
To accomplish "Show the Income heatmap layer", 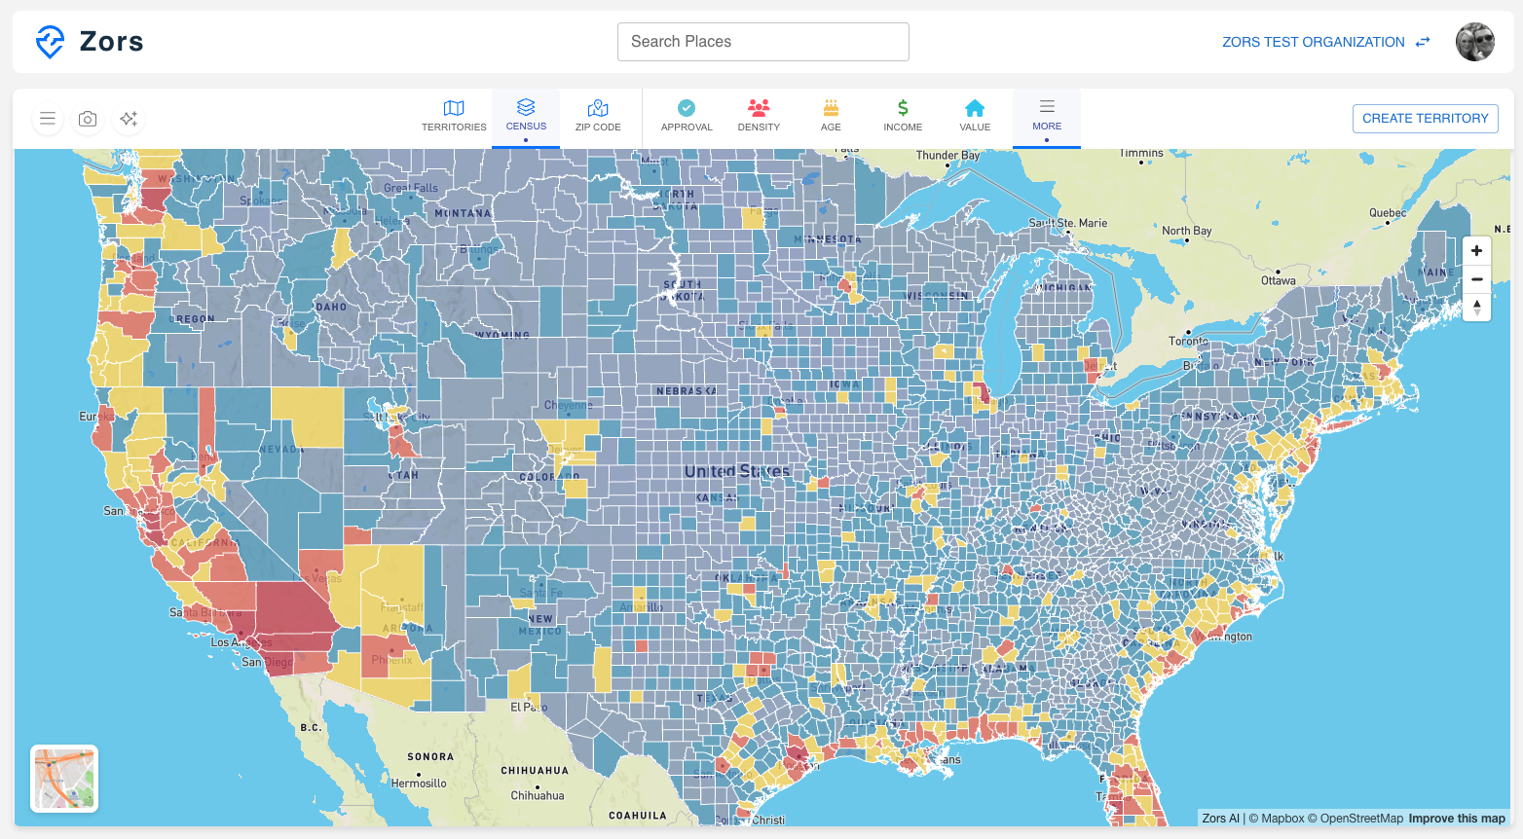I will (x=902, y=116).
